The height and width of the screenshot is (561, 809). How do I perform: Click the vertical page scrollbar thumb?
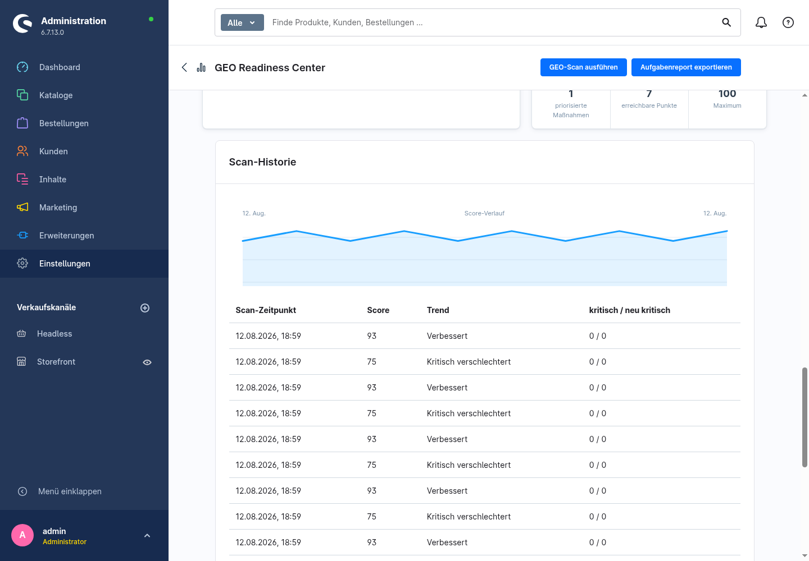tap(805, 417)
